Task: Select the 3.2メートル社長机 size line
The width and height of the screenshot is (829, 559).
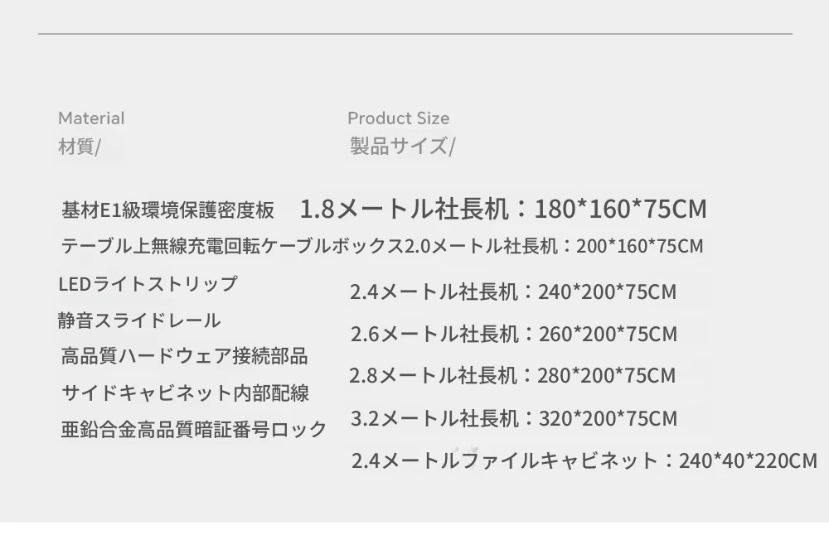Action: [x=513, y=418]
